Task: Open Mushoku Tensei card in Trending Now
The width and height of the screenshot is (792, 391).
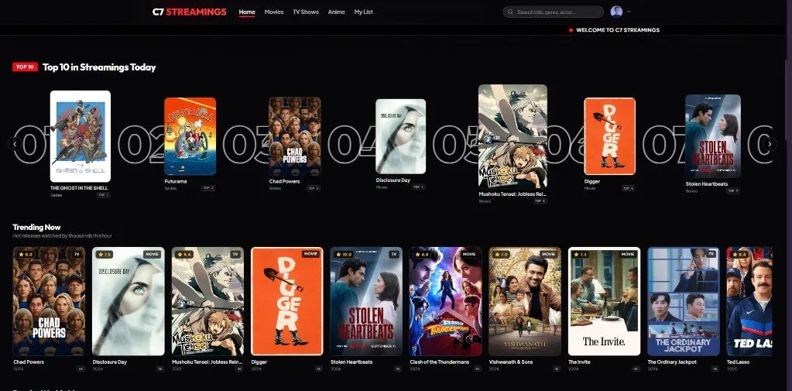Action: click(x=207, y=301)
